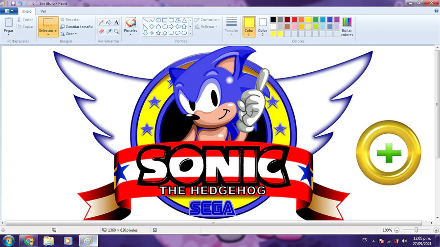The height and width of the screenshot is (247, 440).
Task: Click the zoom slider handle
Action: [x=416, y=230]
